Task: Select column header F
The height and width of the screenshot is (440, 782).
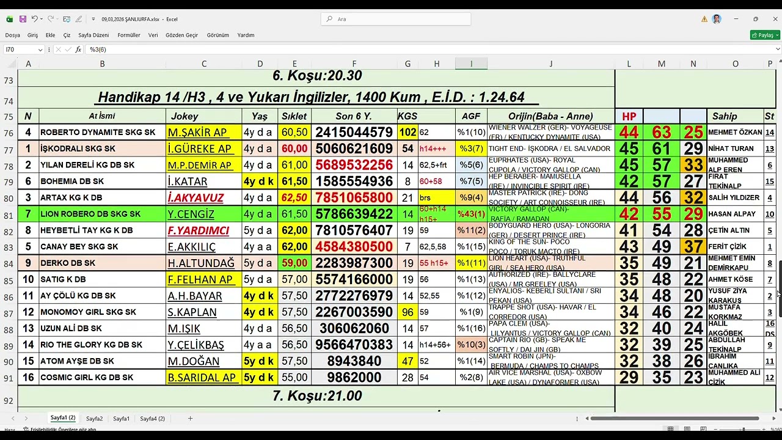Action: click(354, 64)
